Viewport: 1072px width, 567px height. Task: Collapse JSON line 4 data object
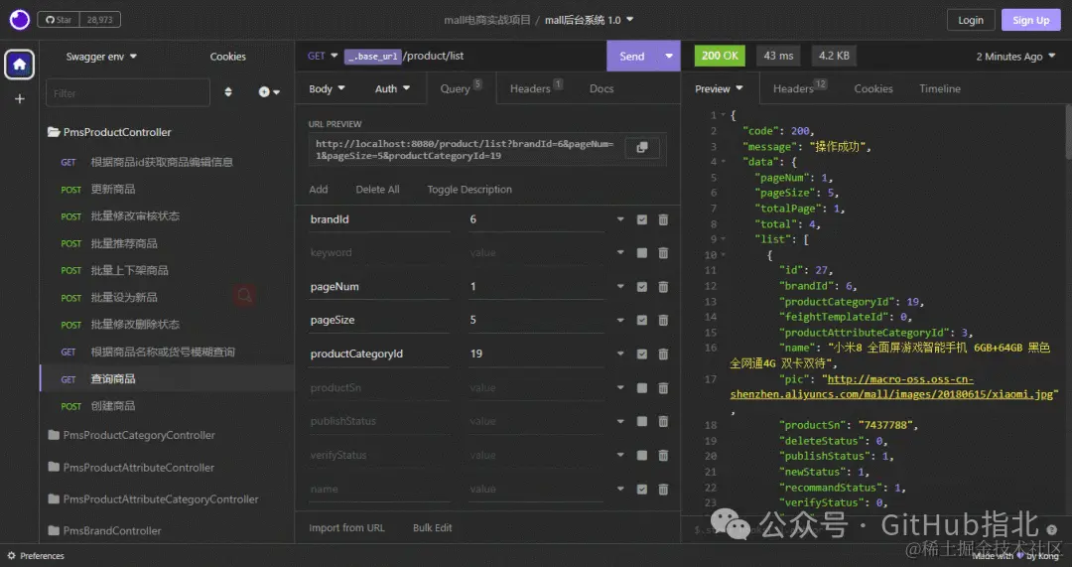coord(723,162)
